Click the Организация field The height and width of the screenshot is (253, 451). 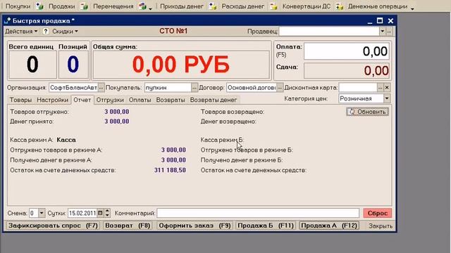point(73,88)
